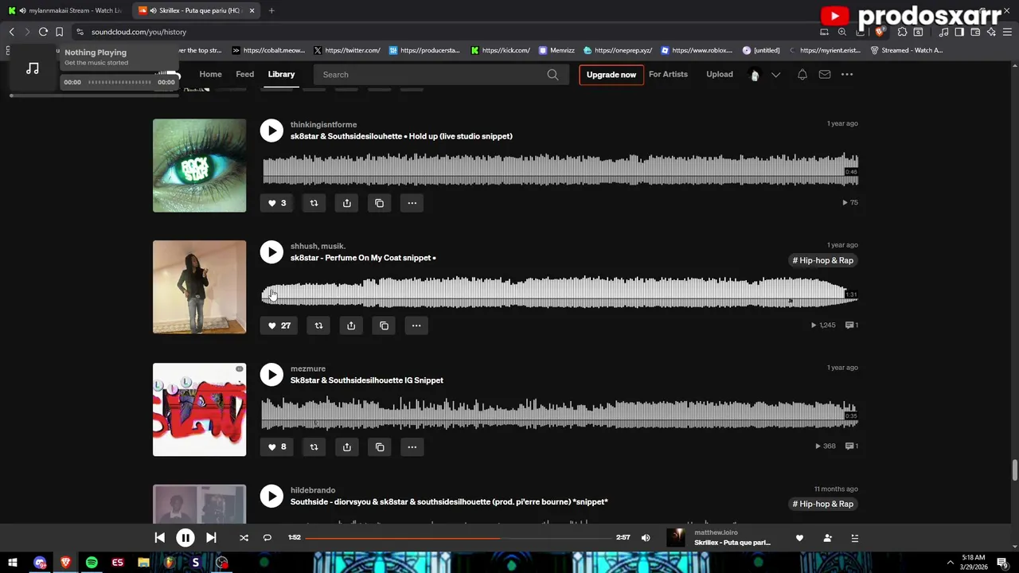
Task: Share Perfume On My Coat snippet
Action: [x=351, y=325]
